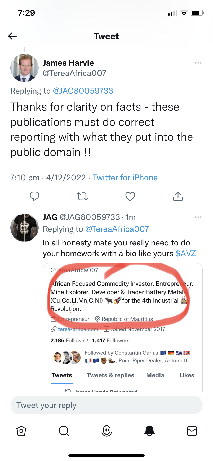Open James Harvie's profile picture

point(24,68)
